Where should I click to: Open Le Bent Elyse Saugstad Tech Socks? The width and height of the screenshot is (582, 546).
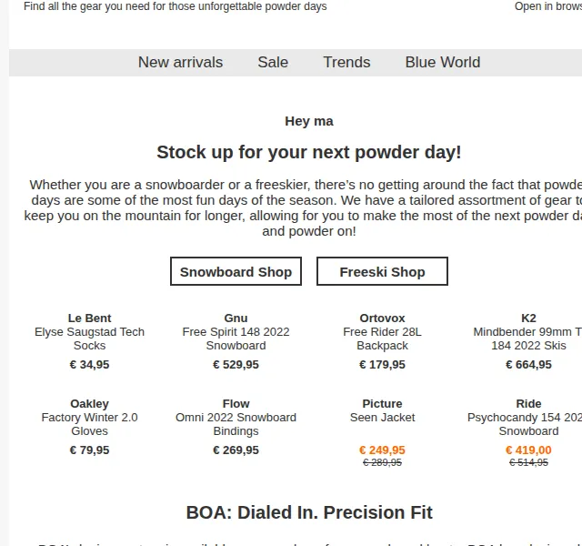(x=89, y=332)
